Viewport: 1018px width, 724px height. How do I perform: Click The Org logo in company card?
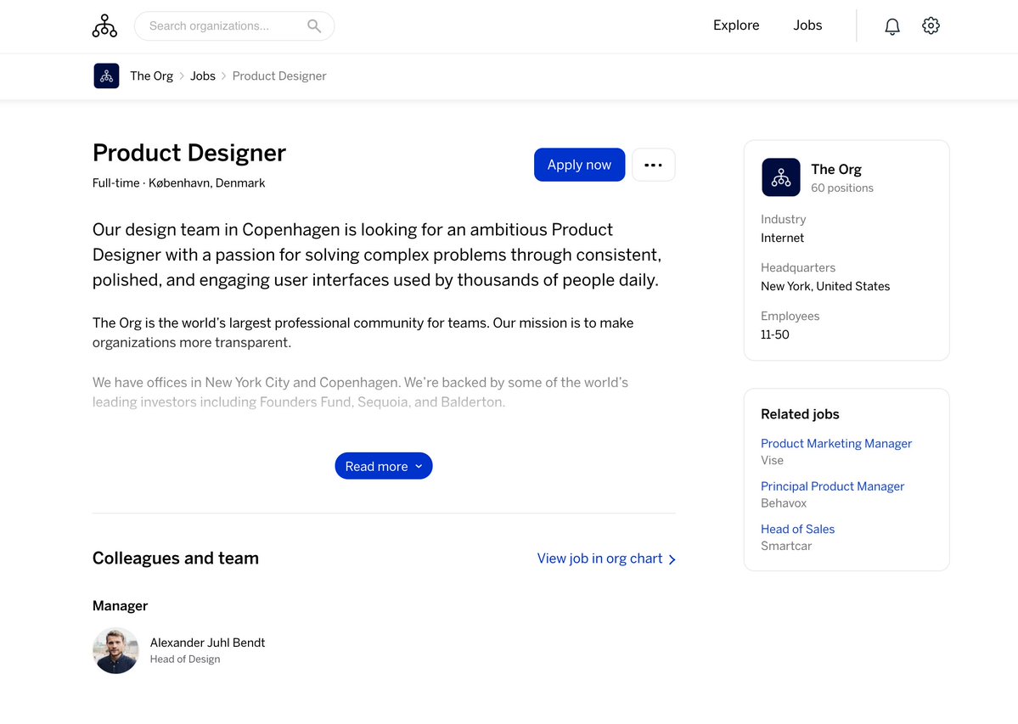(781, 177)
